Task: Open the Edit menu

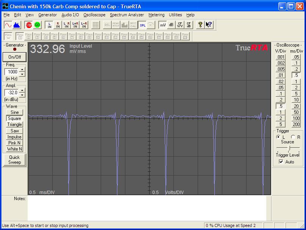Action: click(x=17, y=15)
